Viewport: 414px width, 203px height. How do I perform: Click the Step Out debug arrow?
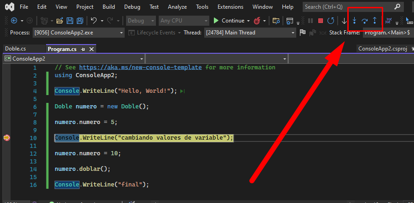(x=375, y=21)
